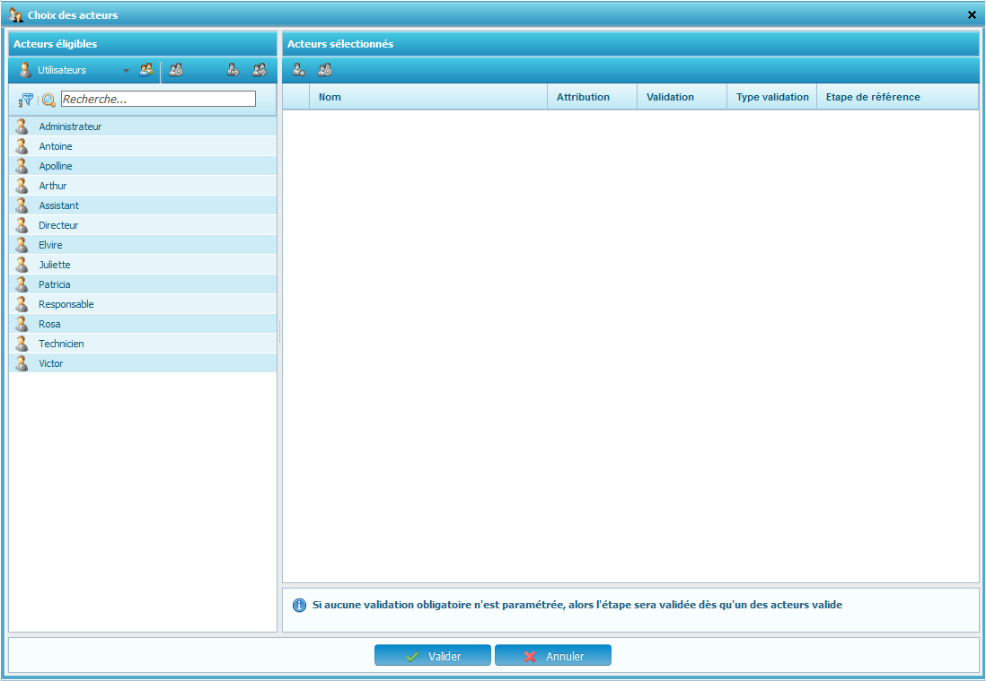Select the Technicien user
This screenshot has height=681, width=986.
pos(61,344)
